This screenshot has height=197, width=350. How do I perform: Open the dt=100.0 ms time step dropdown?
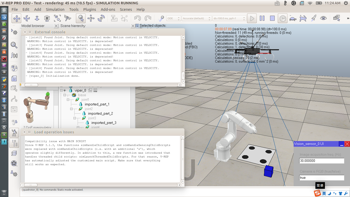[229, 18]
